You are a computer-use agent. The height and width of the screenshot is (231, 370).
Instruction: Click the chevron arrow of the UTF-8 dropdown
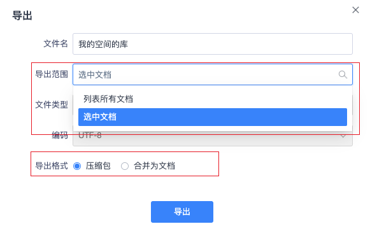click(343, 136)
